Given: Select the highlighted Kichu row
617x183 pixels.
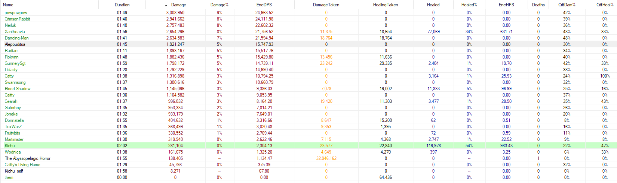Looking at the screenshot, I should click(10, 146).
